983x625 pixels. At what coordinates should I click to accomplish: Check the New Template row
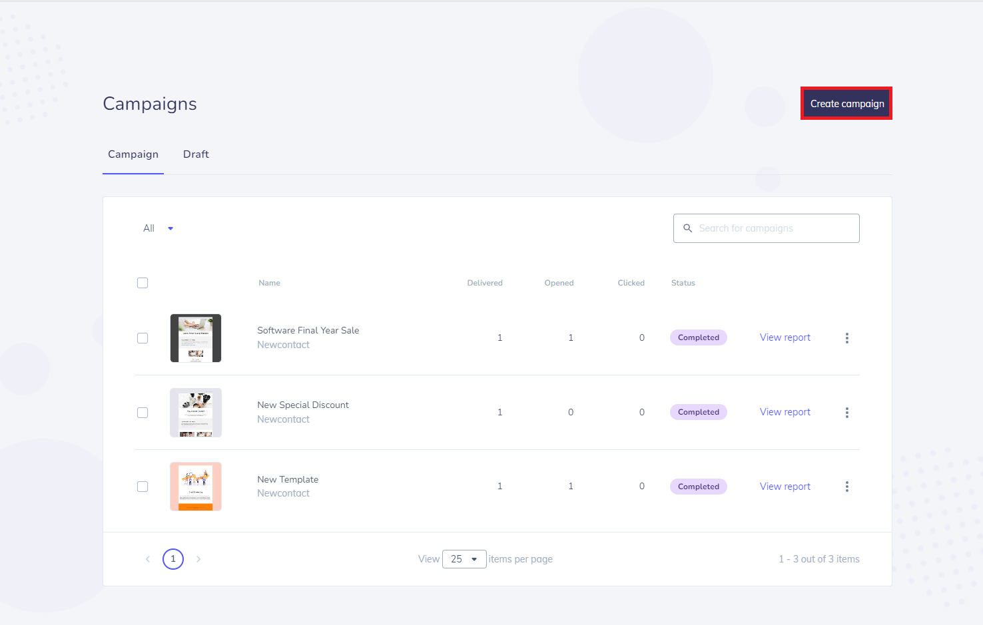pyautogui.click(x=143, y=487)
